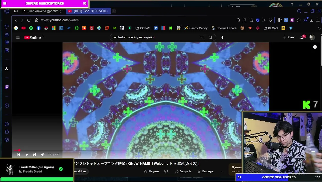This screenshot has width=322, height=182.
Task: Skip to the next video in player
Action: 34,155
